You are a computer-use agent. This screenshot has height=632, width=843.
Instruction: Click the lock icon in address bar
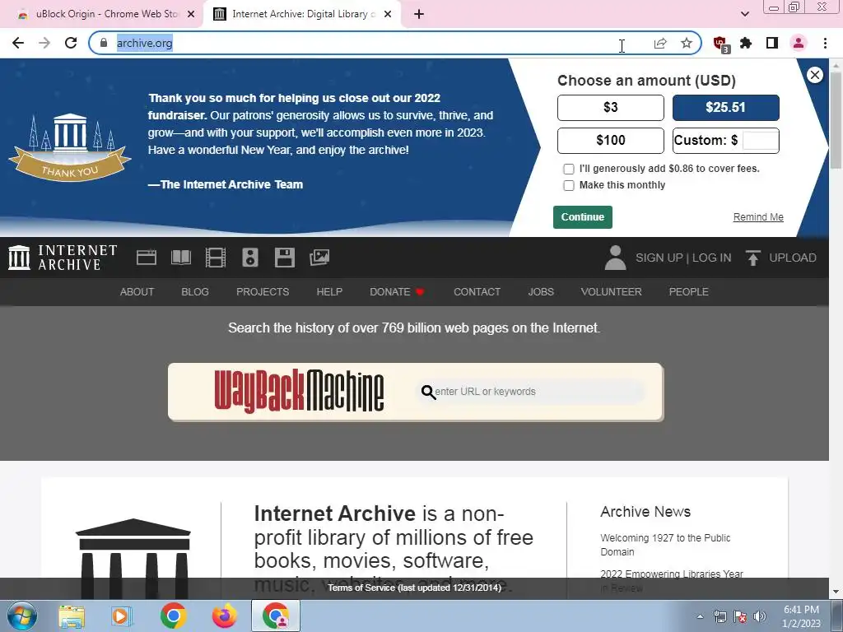pyautogui.click(x=104, y=43)
